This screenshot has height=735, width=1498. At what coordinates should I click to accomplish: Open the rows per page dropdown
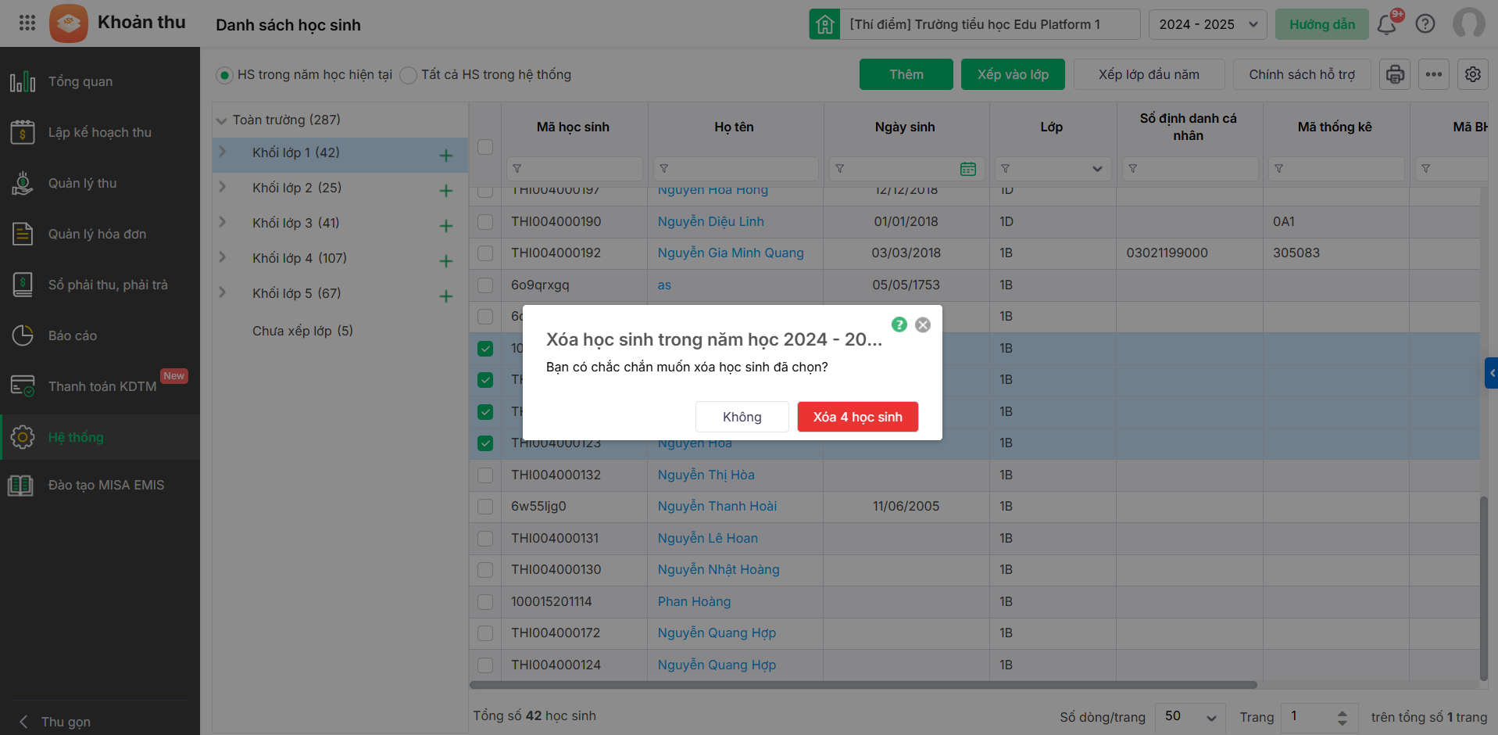(x=1189, y=716)
